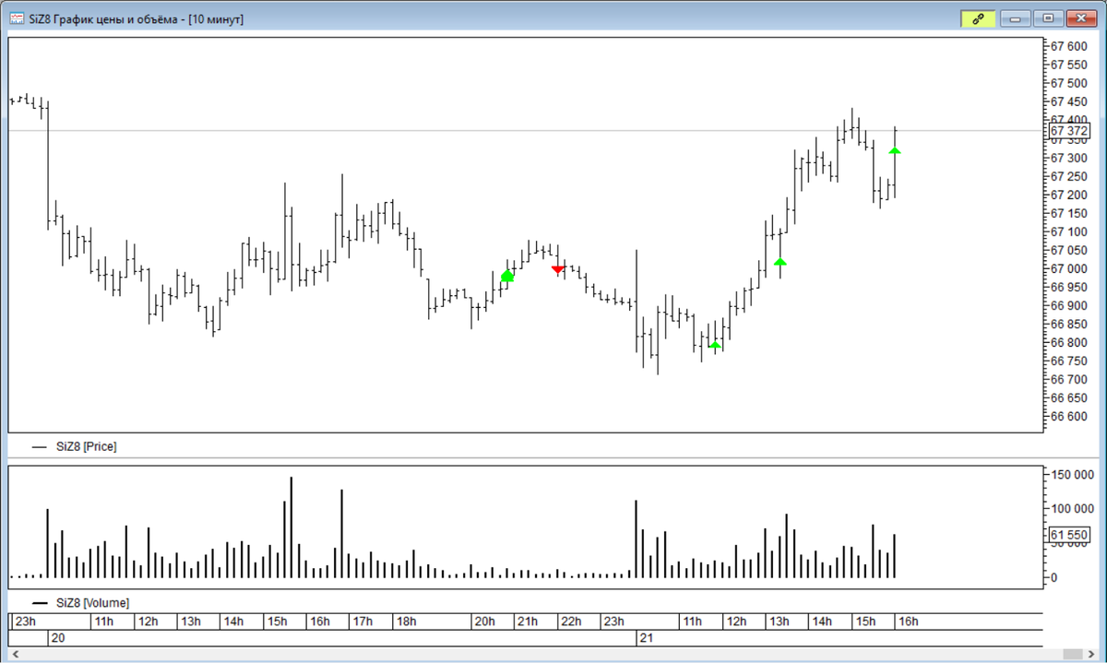Click the 16h label at time axis end
The width and height of the screenshot is (1107, 663).
909,622
